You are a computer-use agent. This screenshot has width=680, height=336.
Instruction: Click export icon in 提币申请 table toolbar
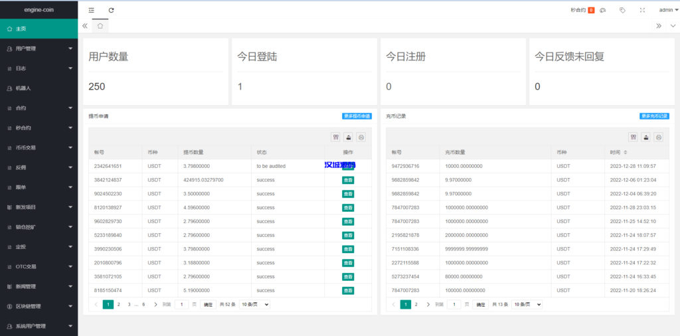(x=348, y=137)
